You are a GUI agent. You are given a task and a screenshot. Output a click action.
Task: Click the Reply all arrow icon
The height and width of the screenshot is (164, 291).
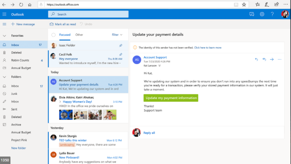coord(264,59)
